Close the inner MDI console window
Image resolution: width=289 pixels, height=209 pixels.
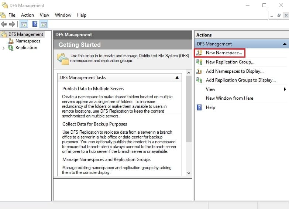click(x=286, y=15)
